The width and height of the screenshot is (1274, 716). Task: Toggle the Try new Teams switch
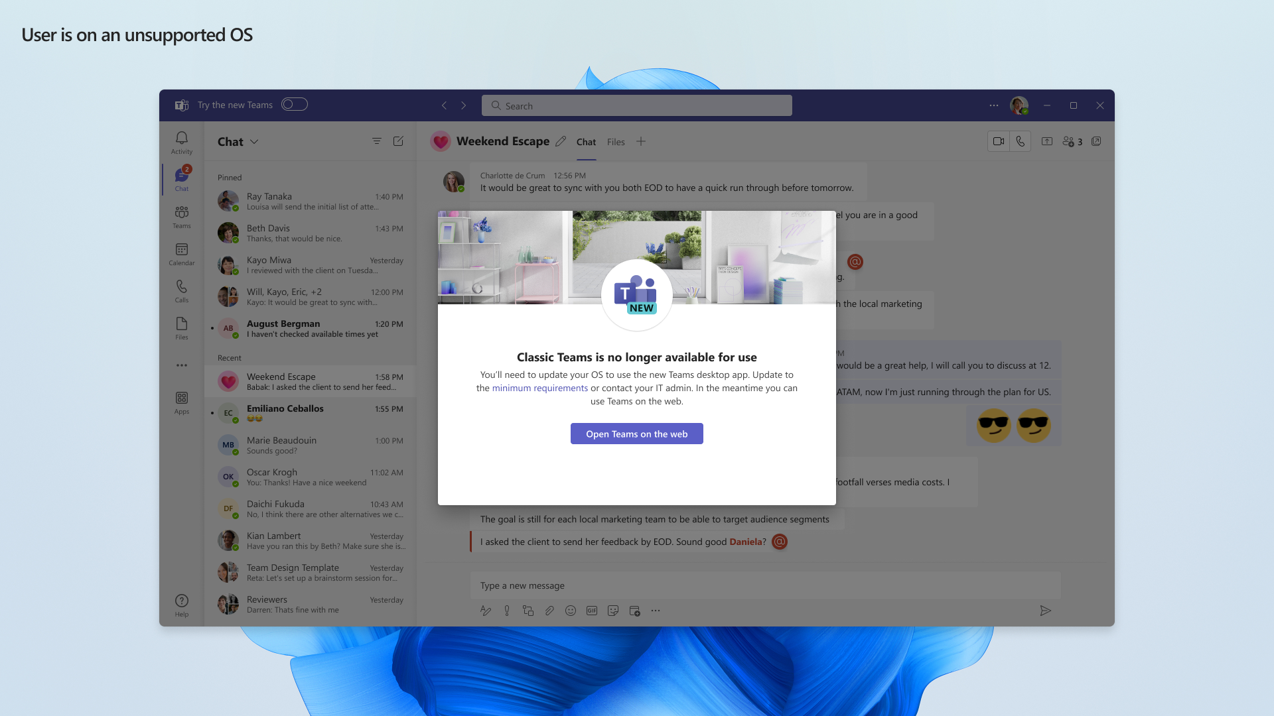pos(294,104)
